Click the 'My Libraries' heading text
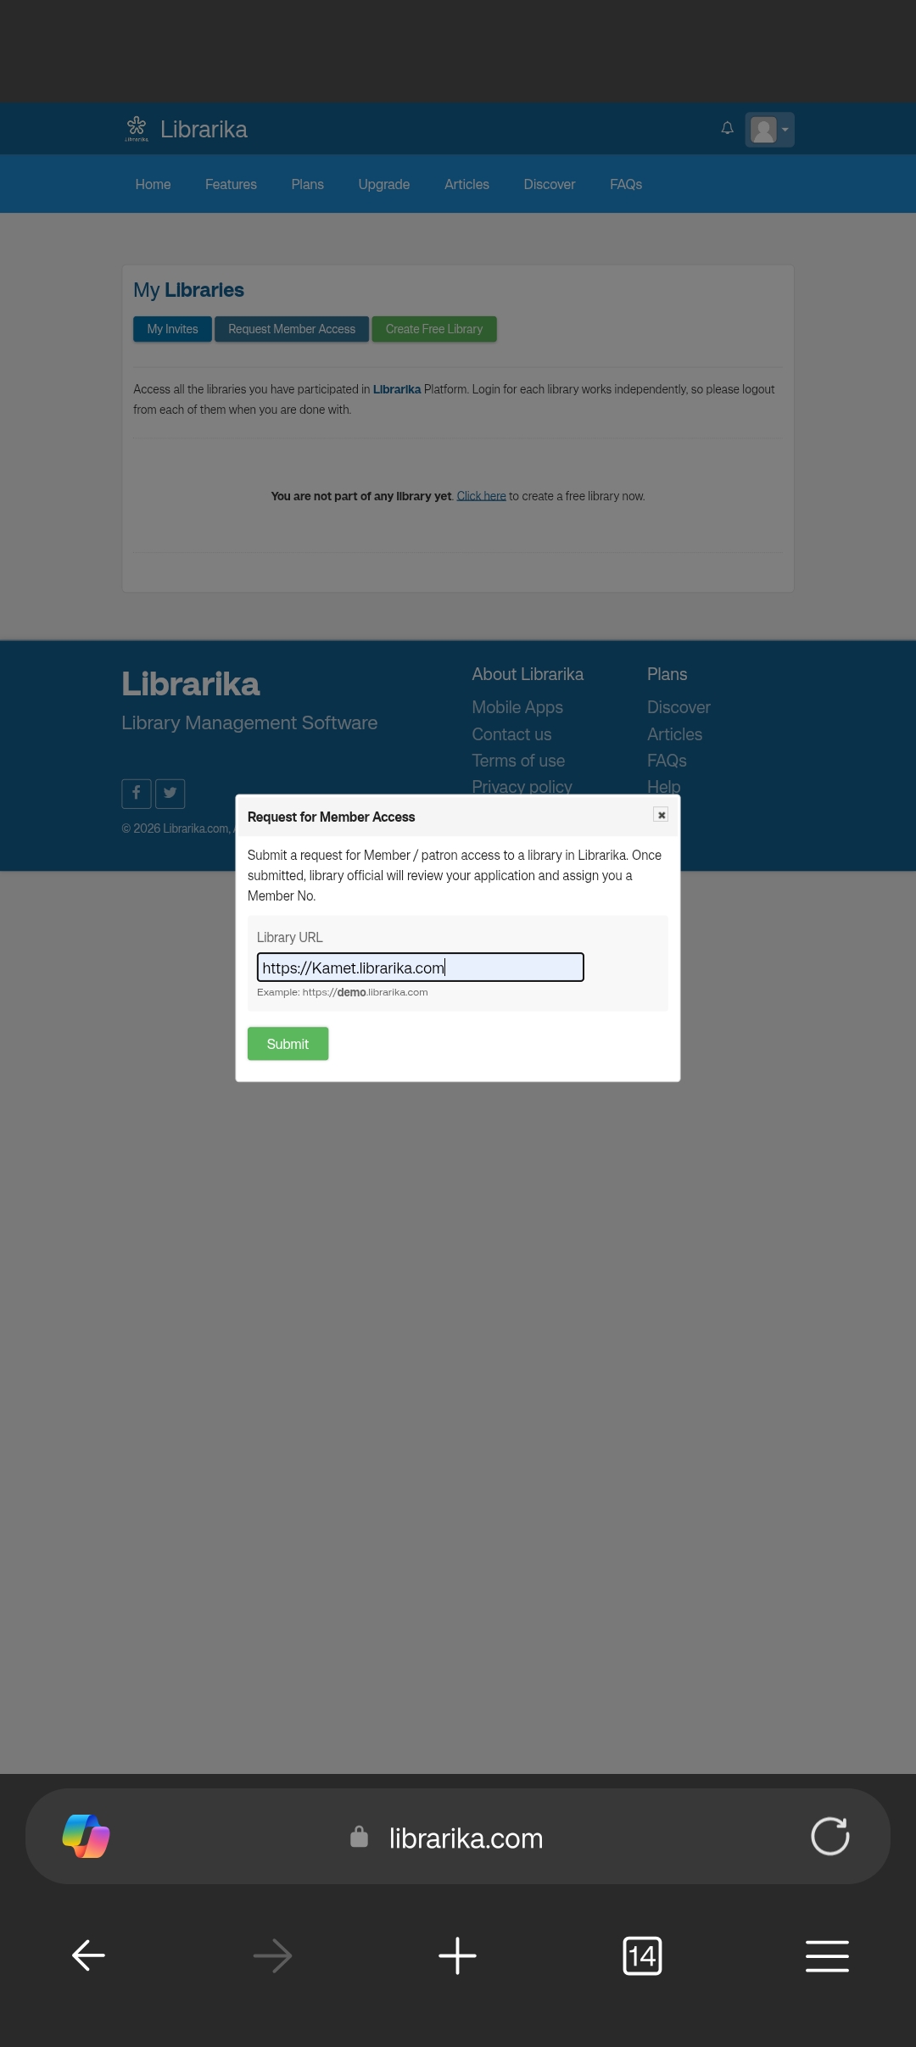This screenshot has width=916, height=2047. pos(188,290)
